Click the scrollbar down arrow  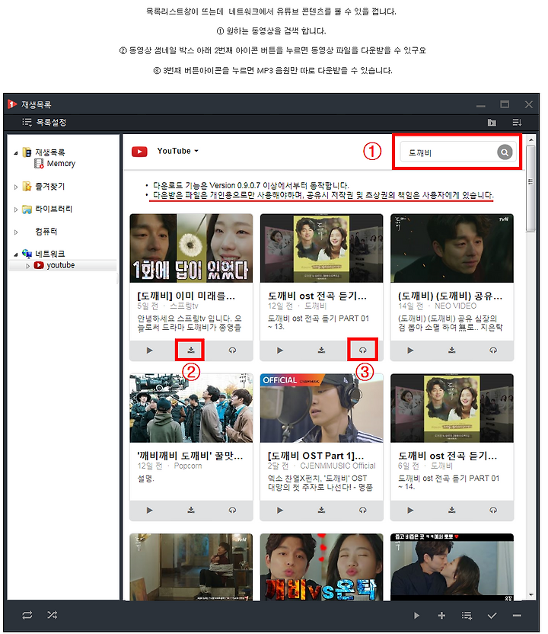pos(530,595)
